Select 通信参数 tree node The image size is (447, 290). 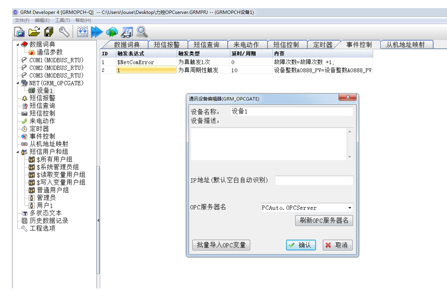49,52
